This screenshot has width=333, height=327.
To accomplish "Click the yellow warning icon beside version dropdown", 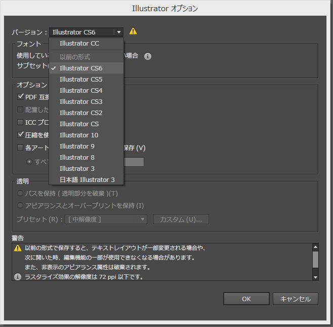I will pos(133,31).
